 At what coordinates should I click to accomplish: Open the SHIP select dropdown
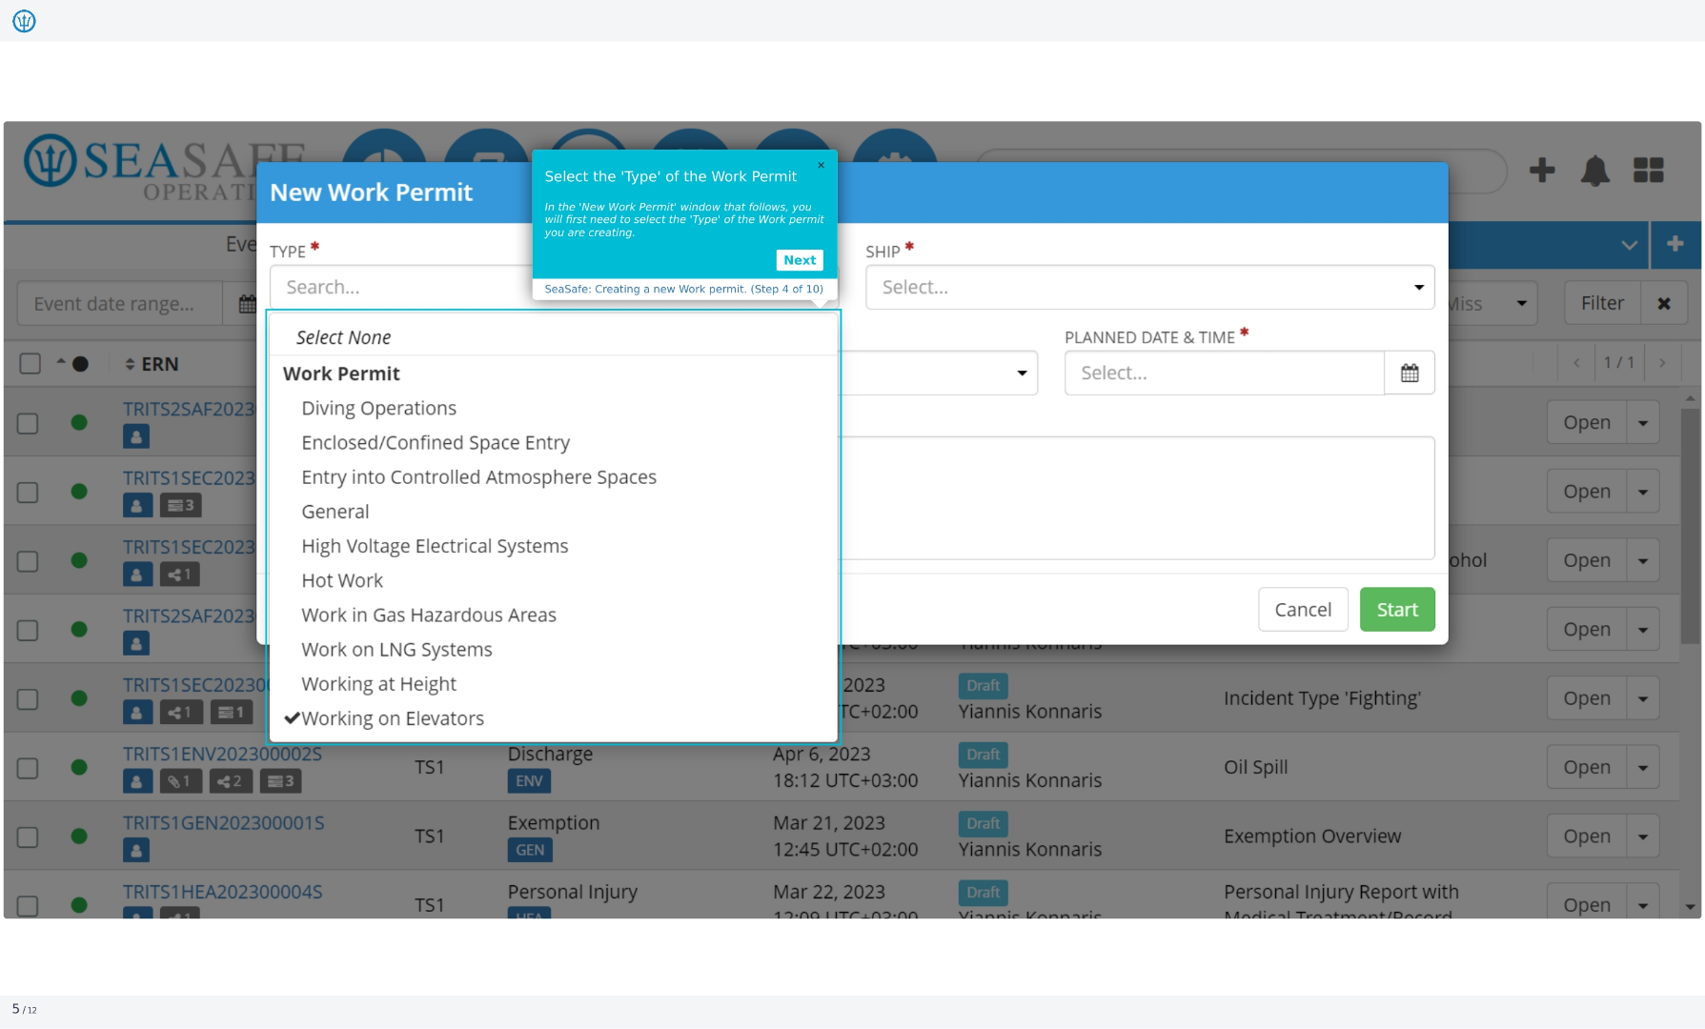point(1149,287)
